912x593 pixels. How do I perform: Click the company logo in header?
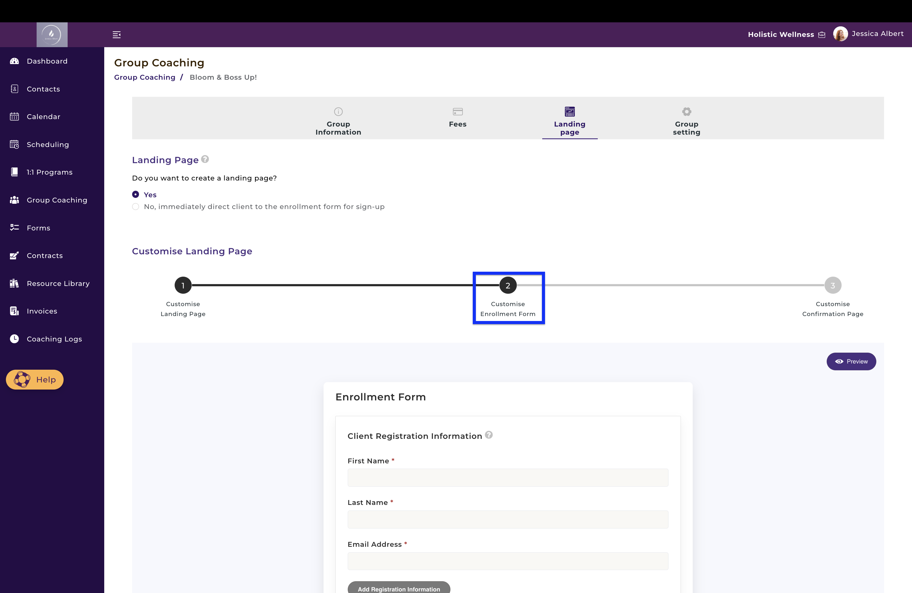pyautogui.click(x=52, y=34)
